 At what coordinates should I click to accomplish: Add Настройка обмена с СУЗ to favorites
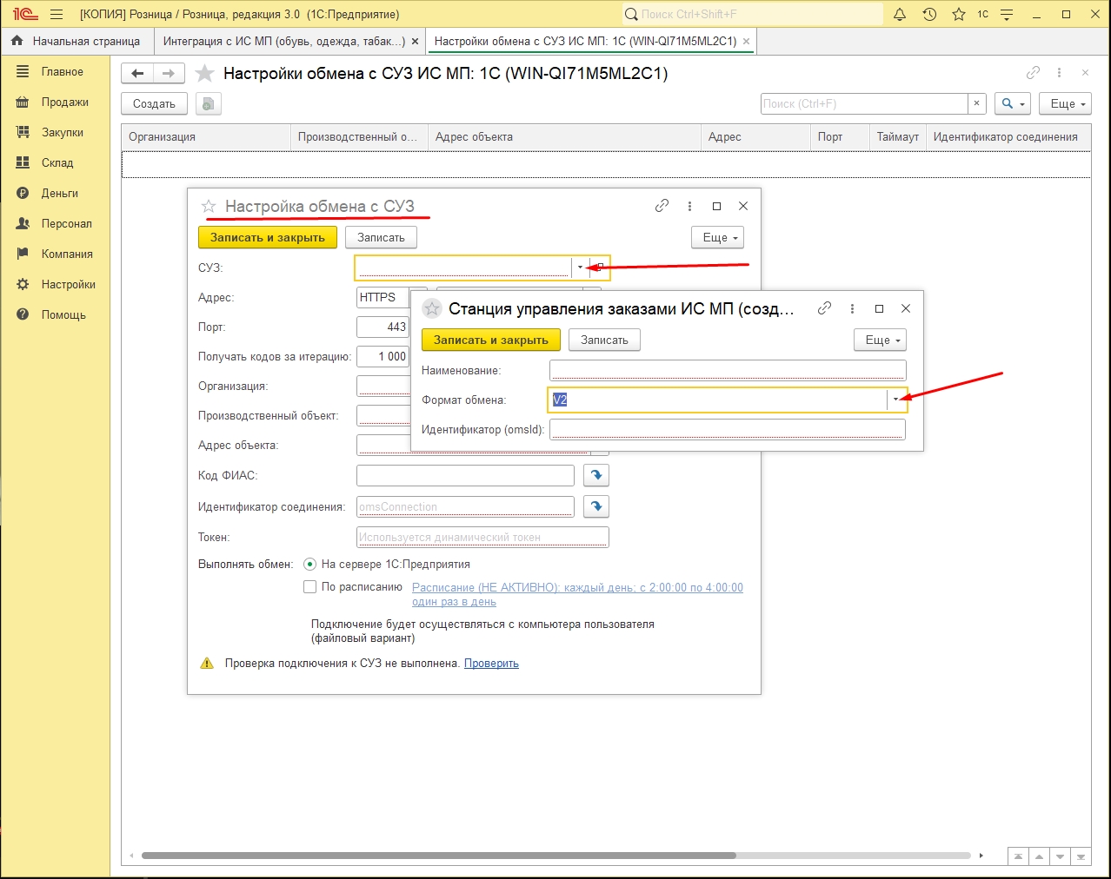[209, 206]
